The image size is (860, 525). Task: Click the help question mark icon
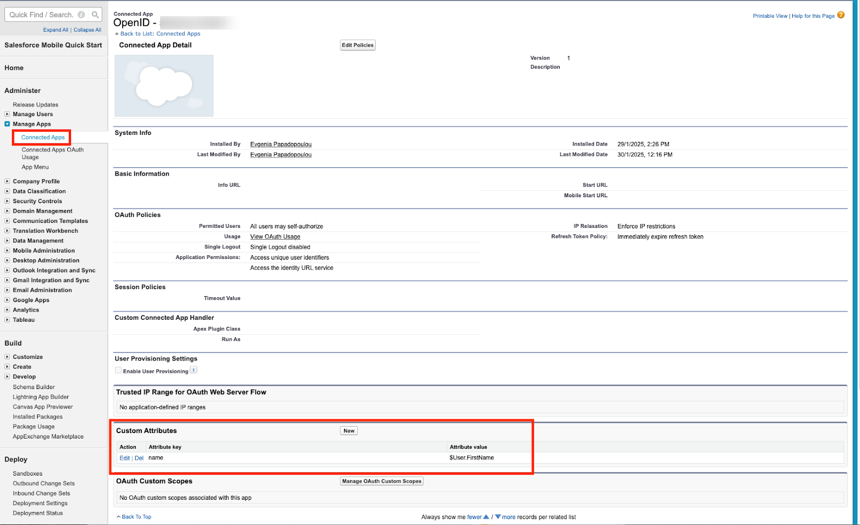click(841, 15)
